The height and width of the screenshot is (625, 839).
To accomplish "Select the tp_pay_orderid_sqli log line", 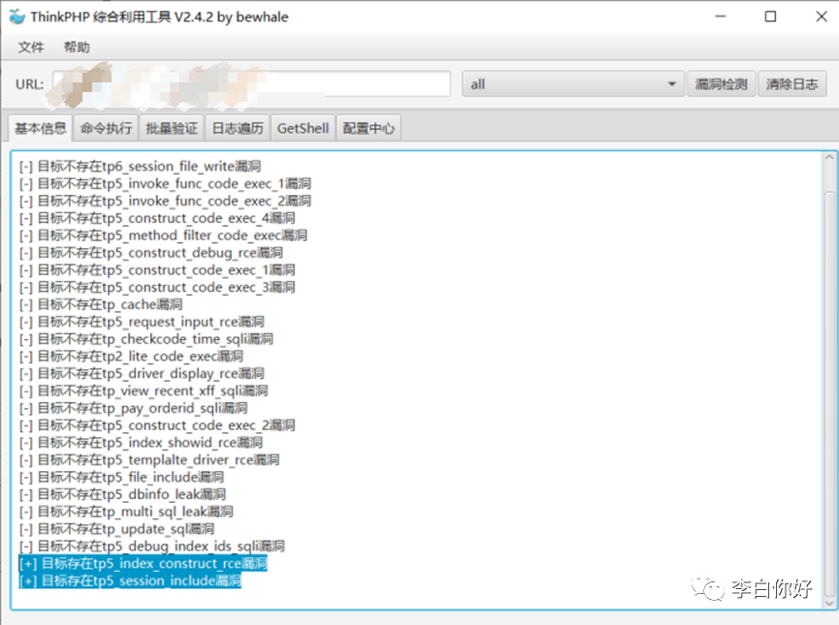I will (133, 408).
